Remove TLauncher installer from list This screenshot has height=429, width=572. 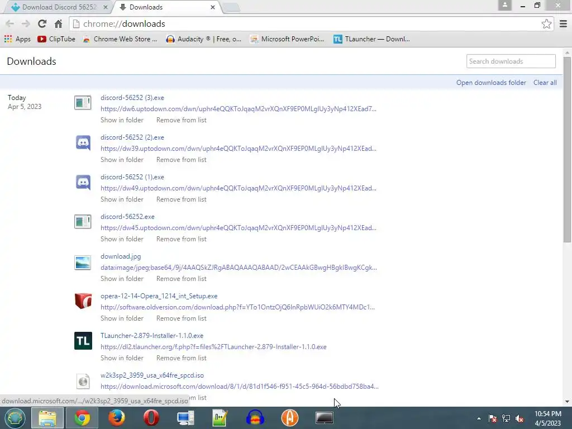click(182, 358)
